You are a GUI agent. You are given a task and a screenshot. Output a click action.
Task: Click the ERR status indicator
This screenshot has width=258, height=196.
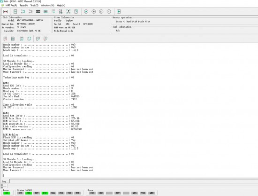77,193
